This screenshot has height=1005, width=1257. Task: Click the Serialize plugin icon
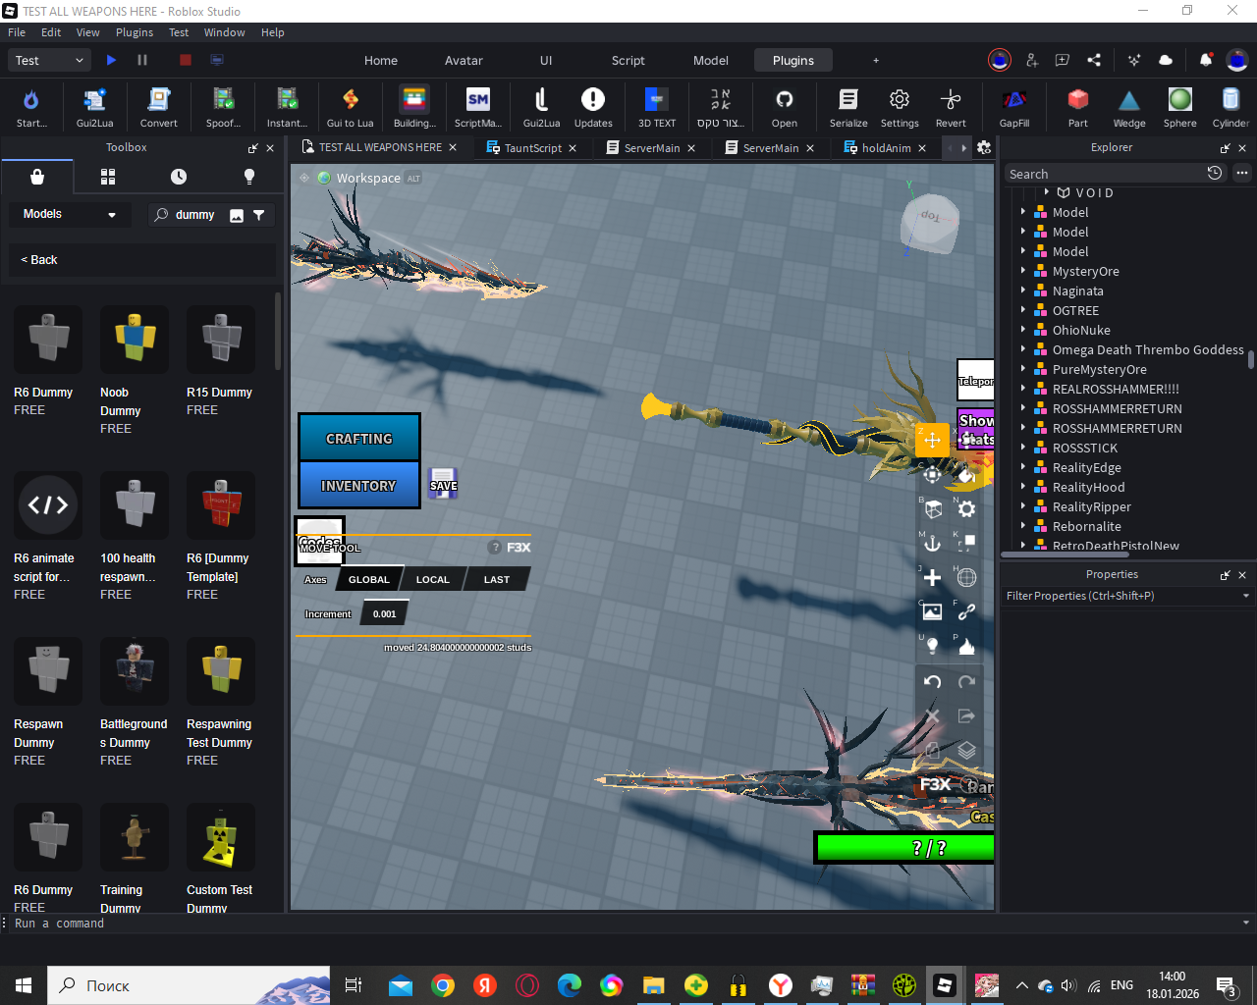click(x=848, y=107)
